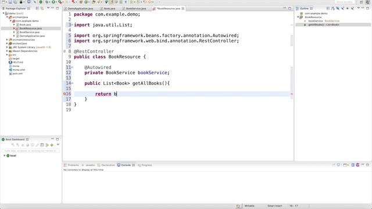Select mvnw.cmd in Package Explorer
The image size is (372, 209).
[x=19, y=70]
